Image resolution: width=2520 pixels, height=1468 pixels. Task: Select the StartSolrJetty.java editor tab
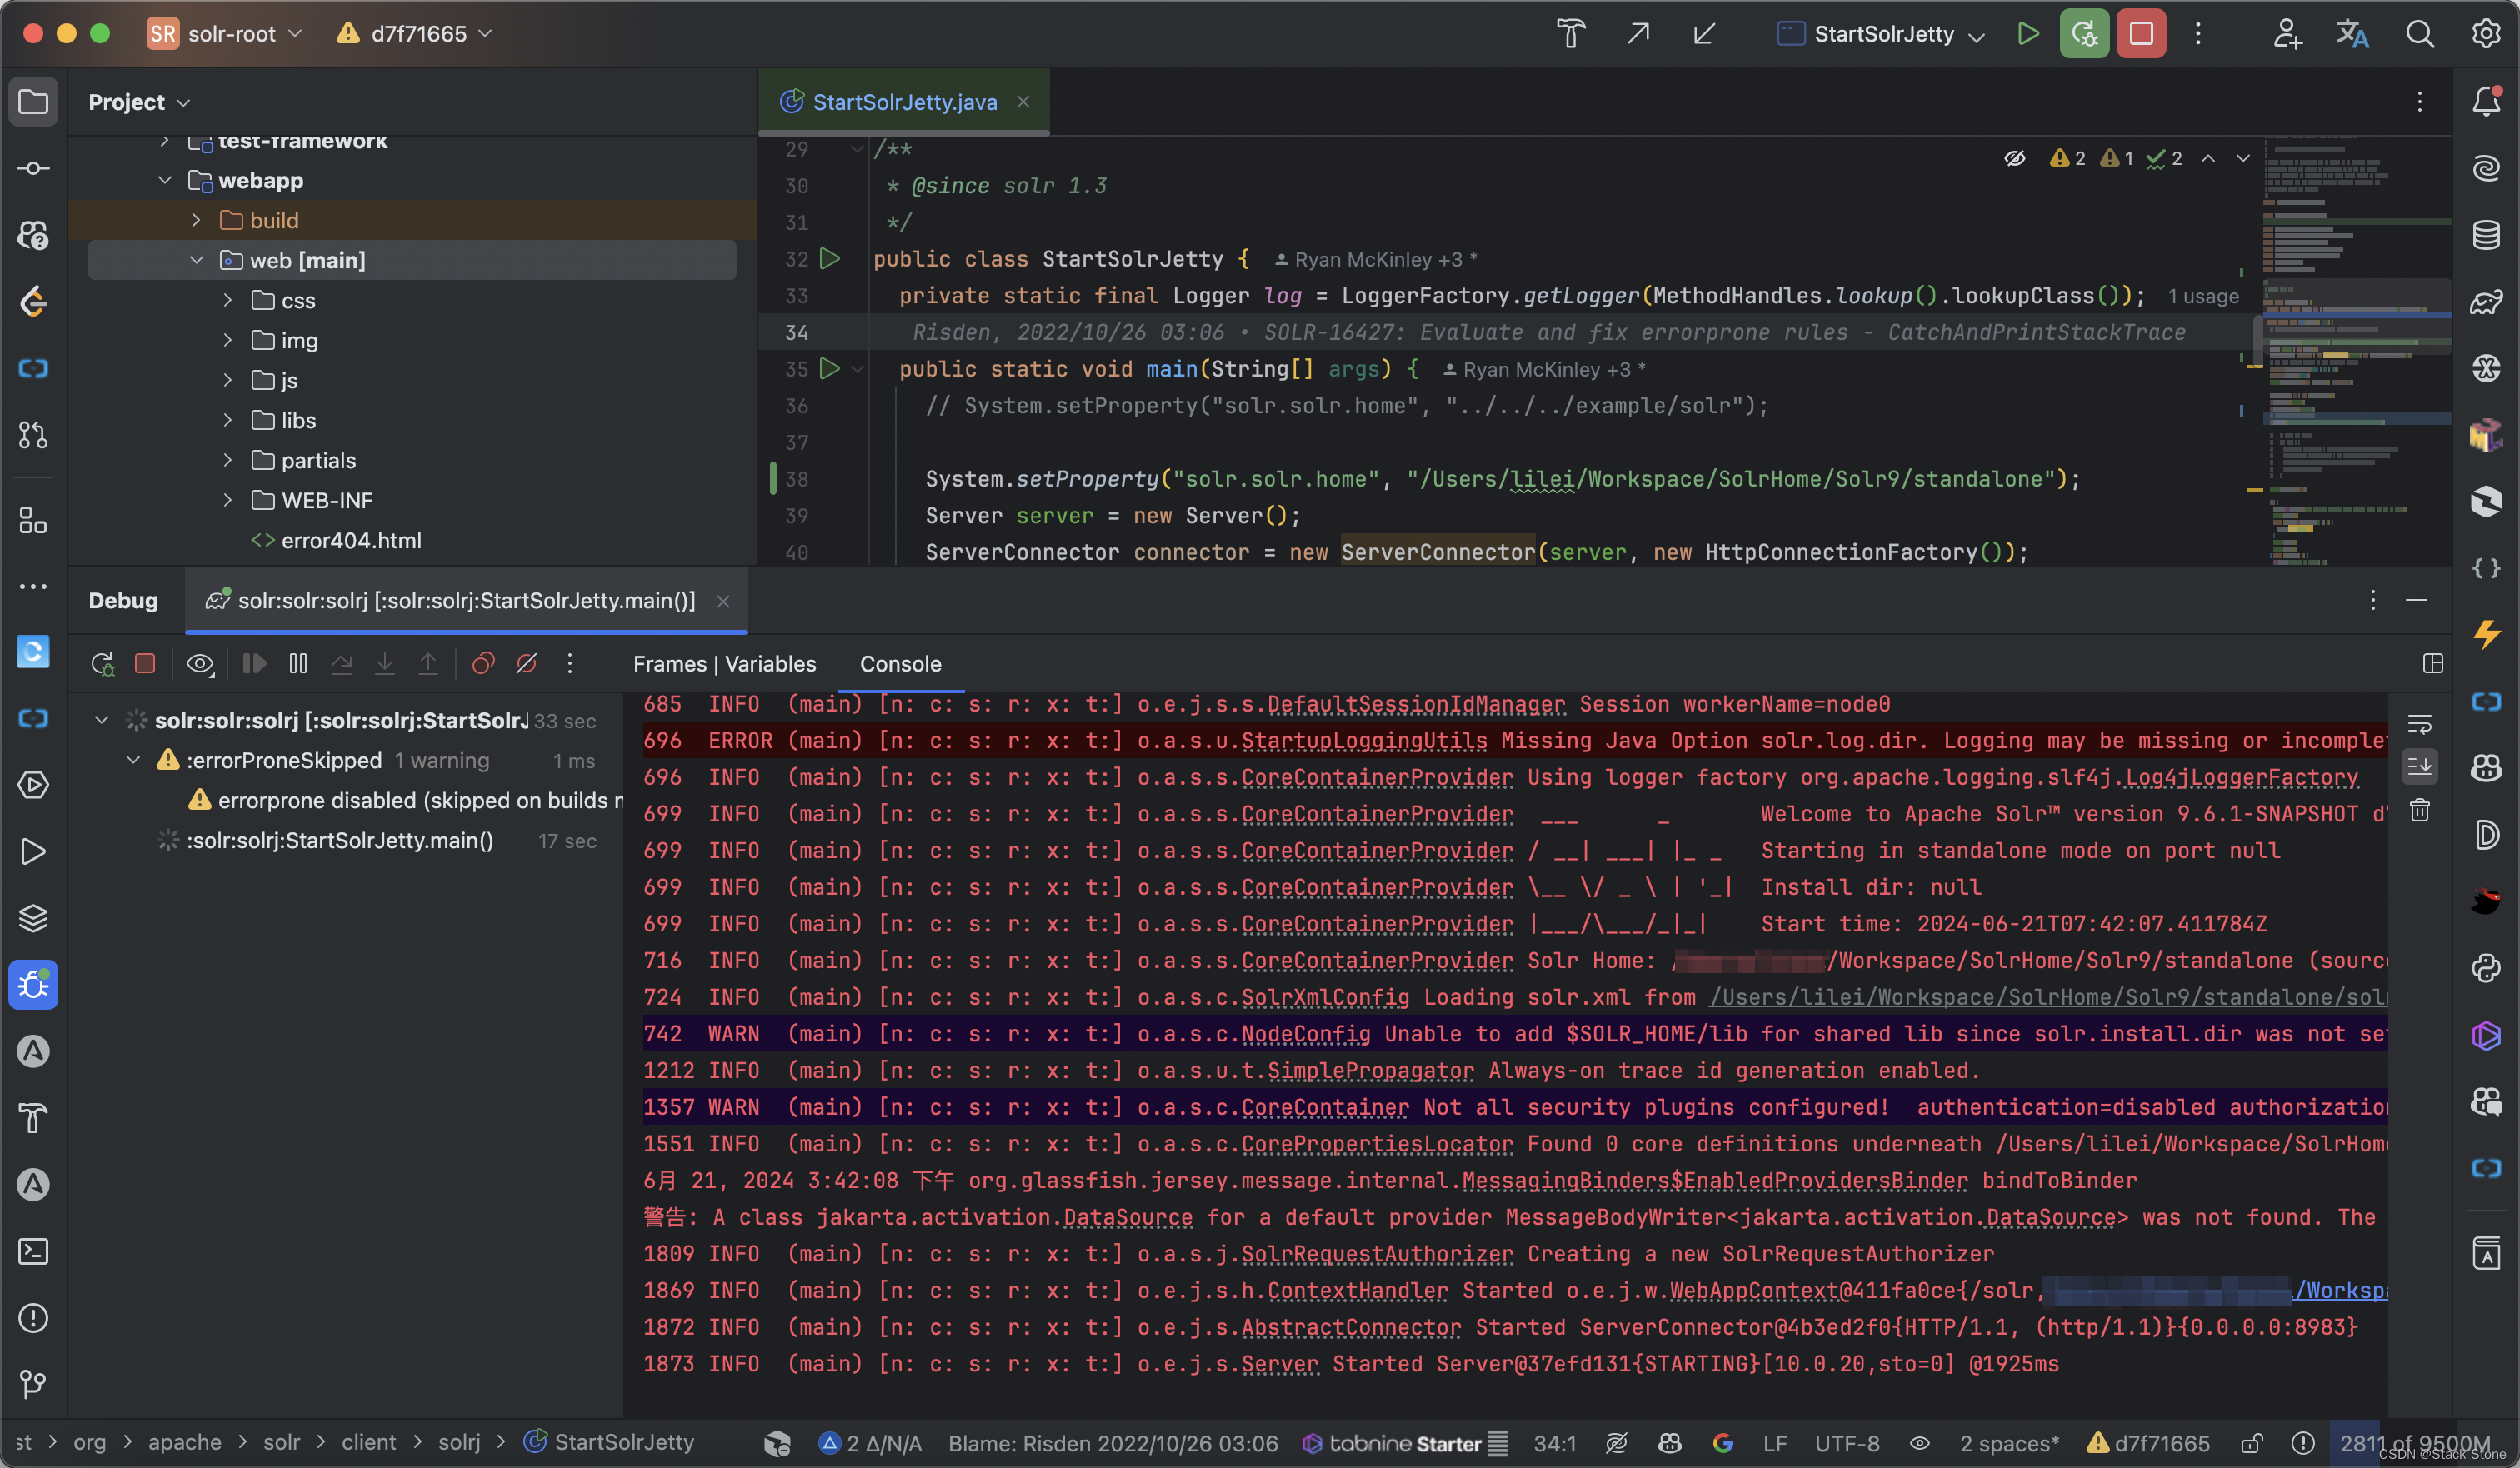pos(904,102)
